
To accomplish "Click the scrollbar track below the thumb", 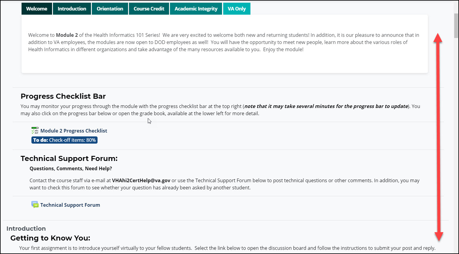I will pyautogui.click(x=456, y=150).
